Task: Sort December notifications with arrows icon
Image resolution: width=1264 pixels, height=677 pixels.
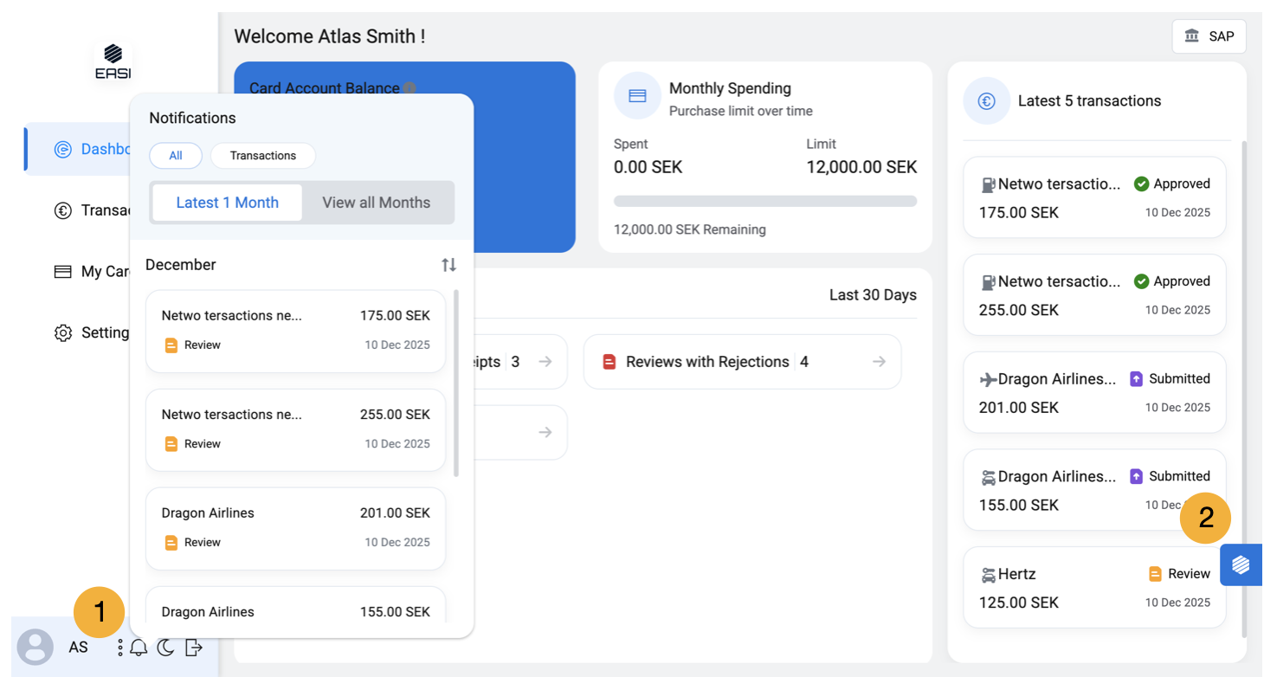Action: pyautogui.click(x=448, y=265)
